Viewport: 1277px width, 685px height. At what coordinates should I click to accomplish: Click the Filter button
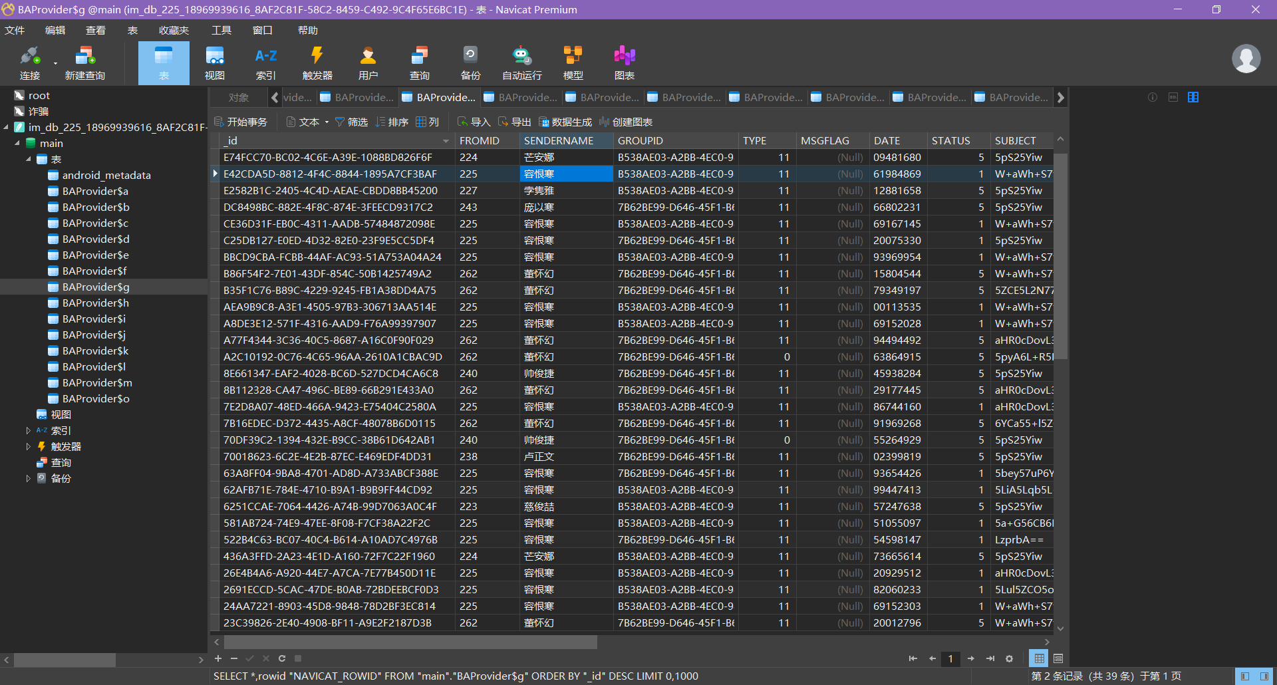351,122
